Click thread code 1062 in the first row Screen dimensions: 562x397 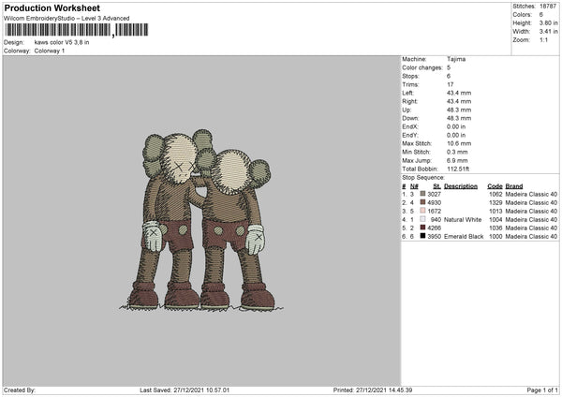click(495, 194)
